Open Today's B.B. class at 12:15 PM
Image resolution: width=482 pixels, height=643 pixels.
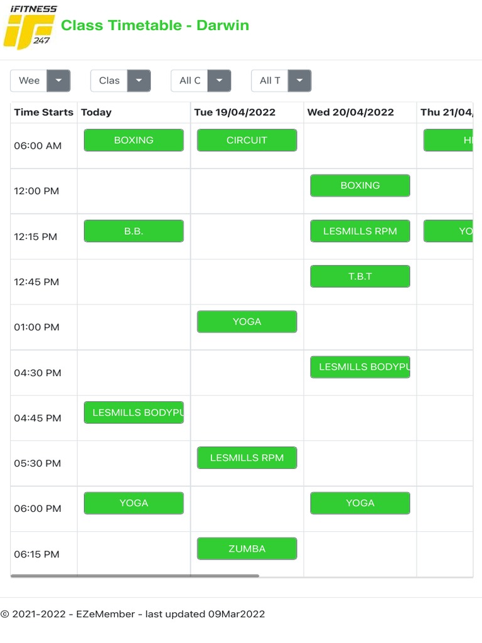coord(134,231)
